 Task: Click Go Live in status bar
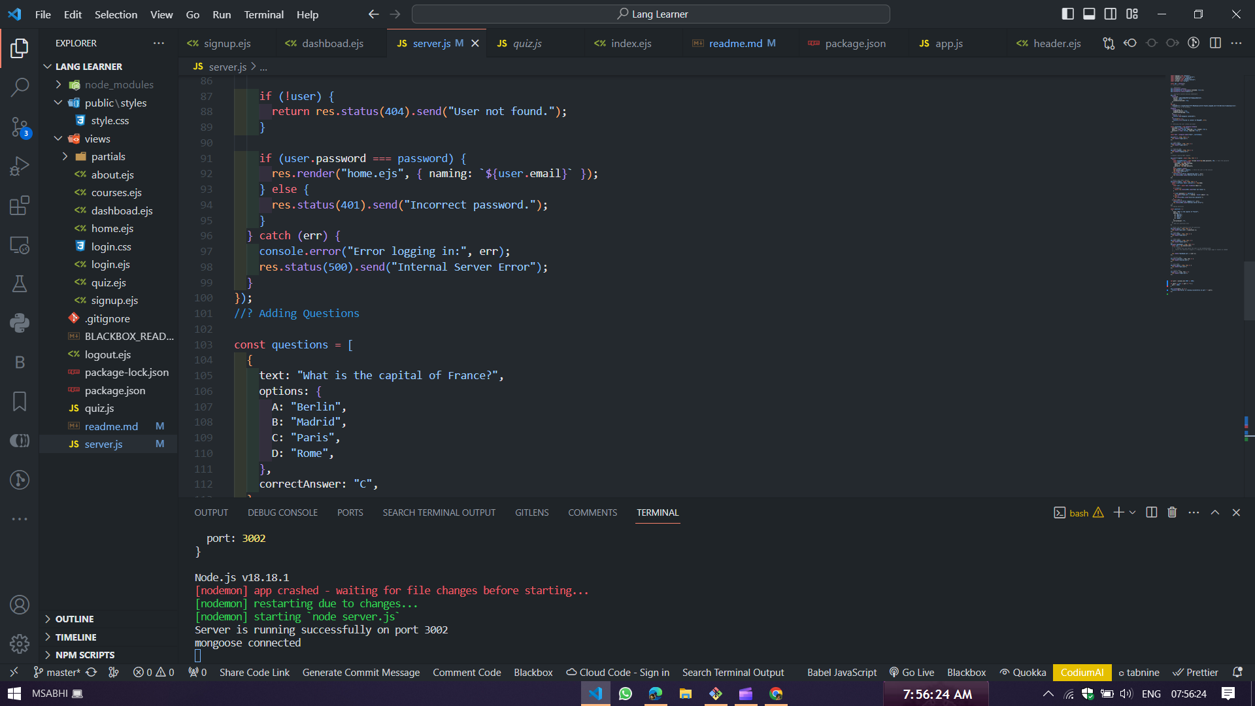point(912,672)
